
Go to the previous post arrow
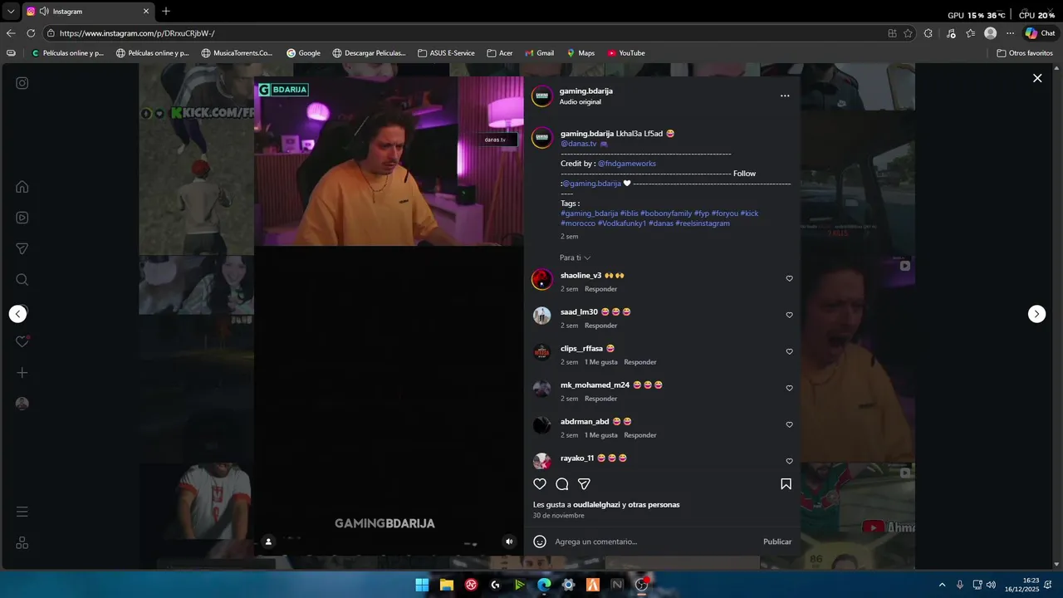pyautogui.click(x=18, y=314)
